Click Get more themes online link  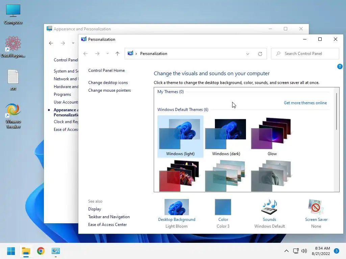(x=305, y=103)
